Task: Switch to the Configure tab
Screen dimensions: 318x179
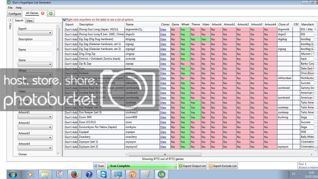Action: click(x=15, y=14)
